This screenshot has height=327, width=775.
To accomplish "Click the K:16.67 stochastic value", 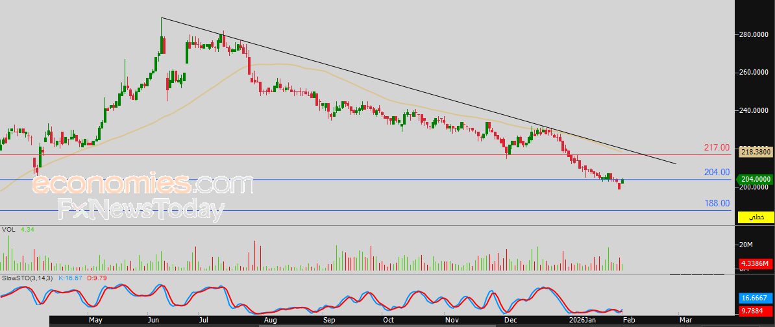I will tap(70, 278).
